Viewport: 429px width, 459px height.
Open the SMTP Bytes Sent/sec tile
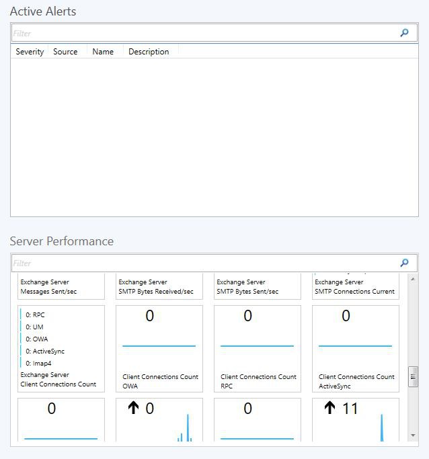(x=257, y=286)
